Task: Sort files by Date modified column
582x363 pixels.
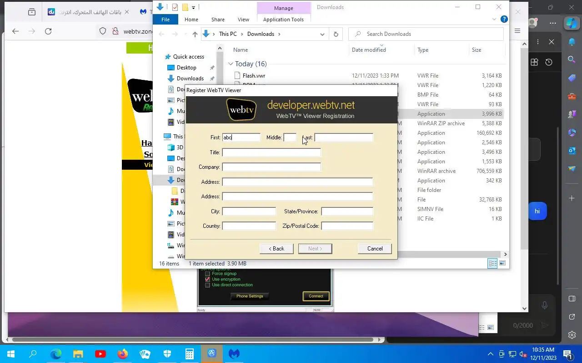Action: [369, 50]
